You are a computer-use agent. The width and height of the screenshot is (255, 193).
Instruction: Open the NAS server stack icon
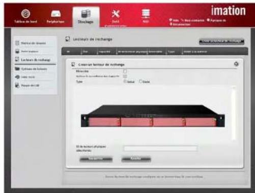pyautogui.click(x=146, y=14)
